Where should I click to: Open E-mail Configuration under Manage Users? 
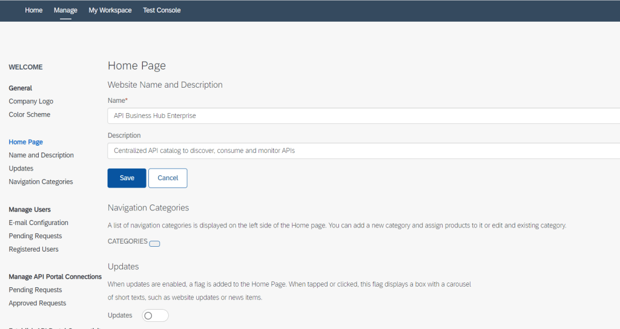pos(39,223)
